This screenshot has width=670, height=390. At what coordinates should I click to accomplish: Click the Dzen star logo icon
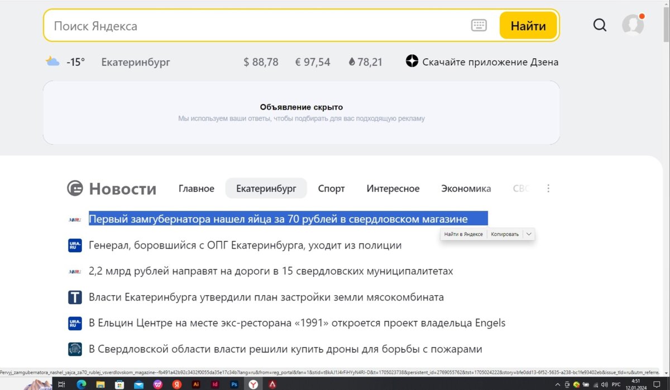coord(412,61)
